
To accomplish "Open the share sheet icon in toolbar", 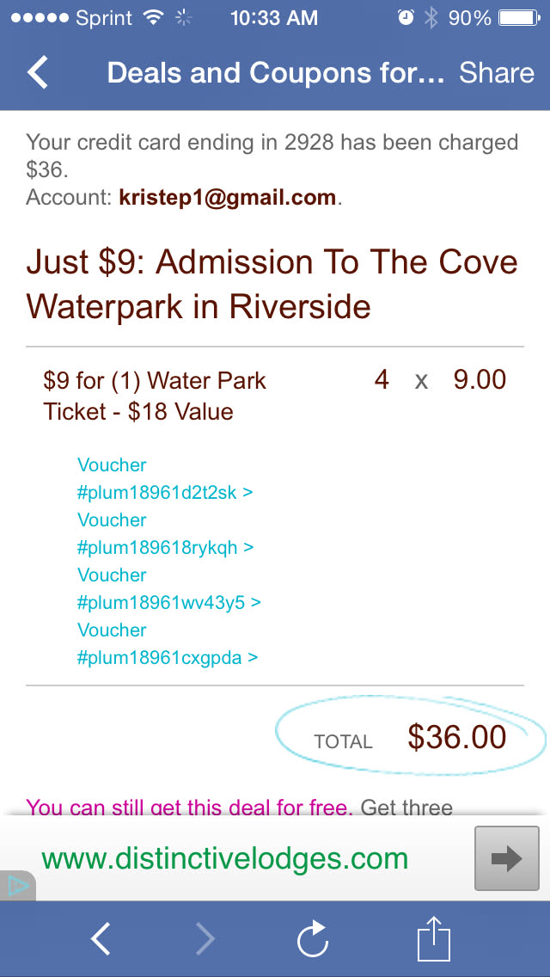I will click(433, 939).
